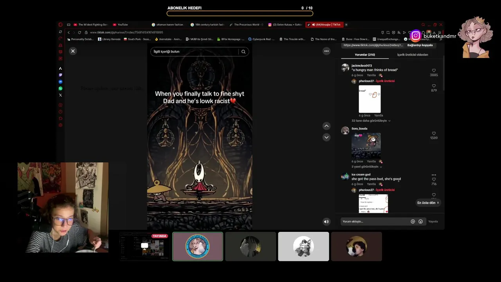Reply to jackmcleod473 via Yanıtla

pos(371,75)
